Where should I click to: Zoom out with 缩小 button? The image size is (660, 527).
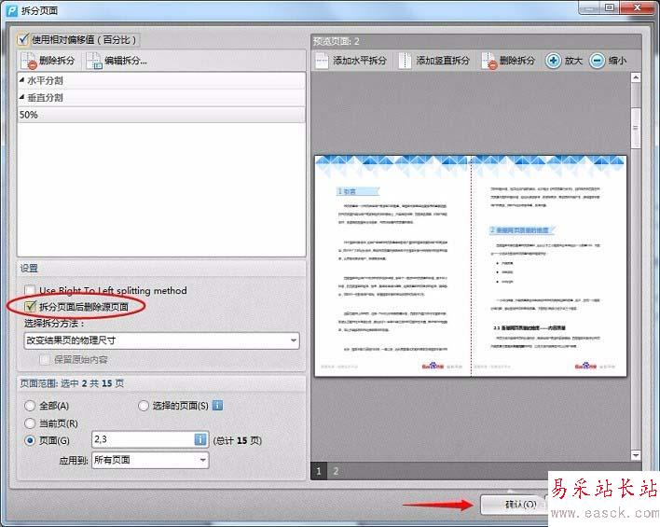[x=608, y=61]
